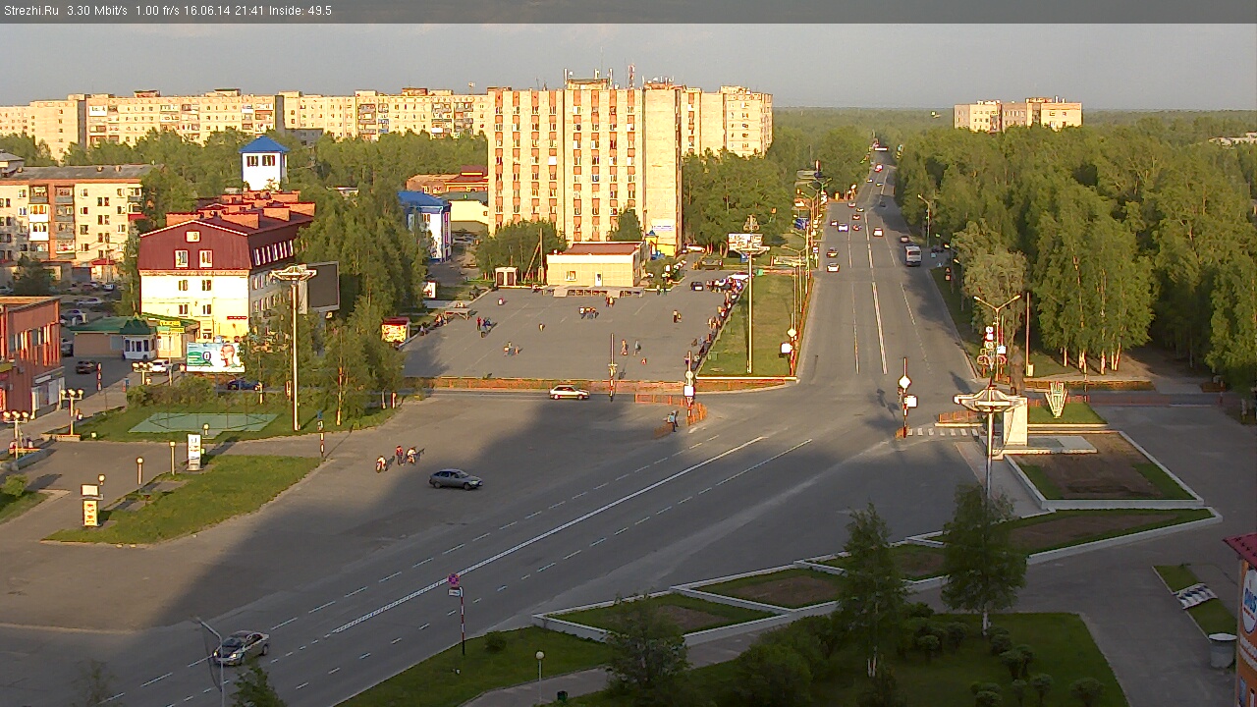1257x707 pixels.
Task: Select the Inside: 49.5 temperature reading
Action: [x=300, y=11]
